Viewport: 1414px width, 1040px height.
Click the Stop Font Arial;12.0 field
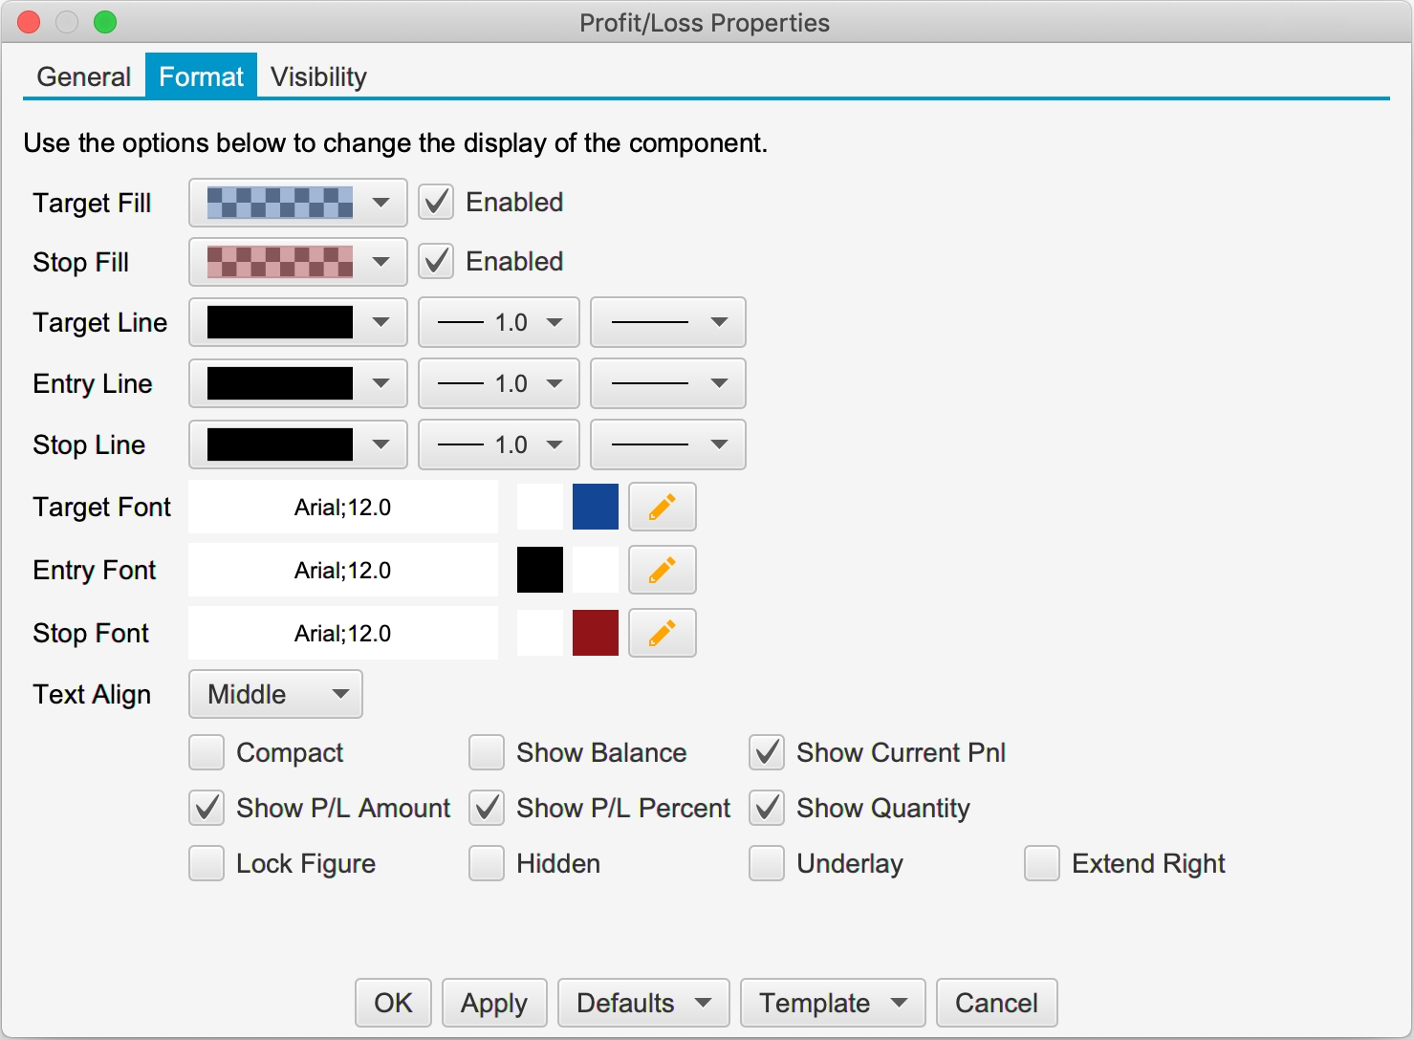(x=343, y=633)
